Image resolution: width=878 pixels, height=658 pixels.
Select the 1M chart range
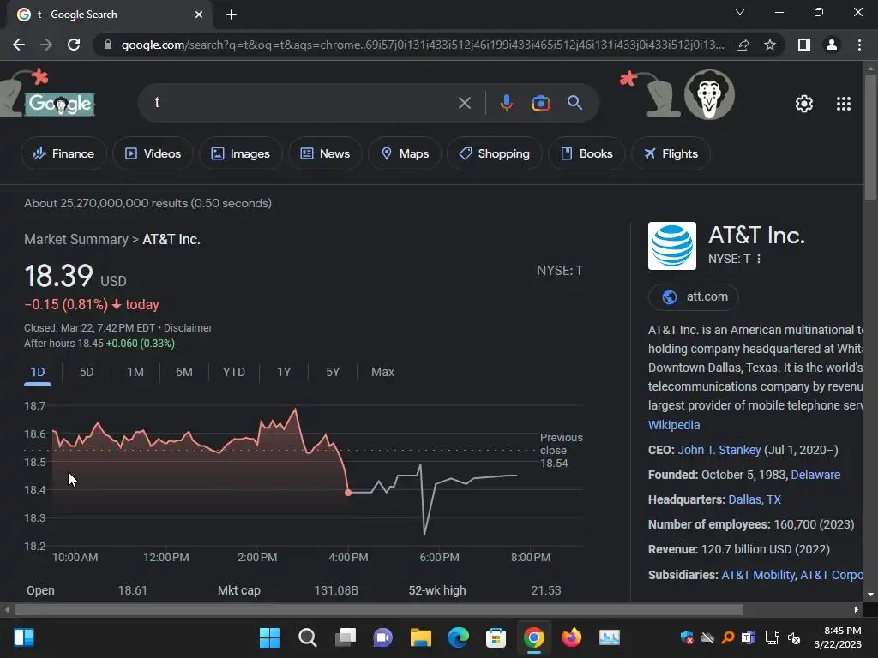click(135, 372)
